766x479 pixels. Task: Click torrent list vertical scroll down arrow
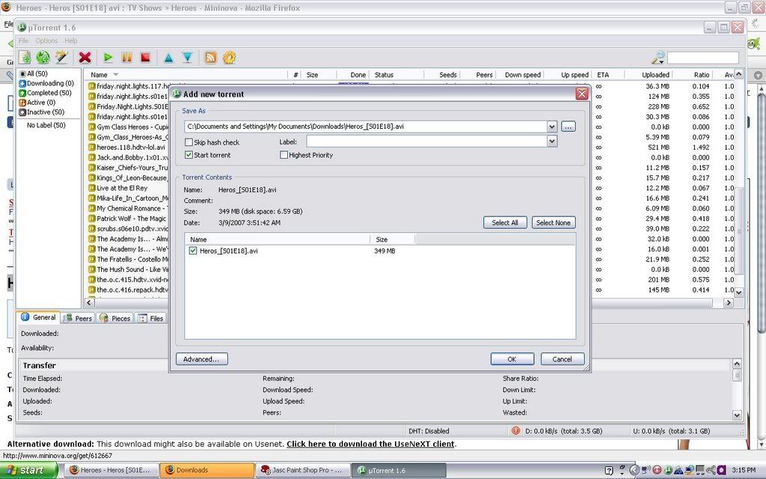[738, 293]
